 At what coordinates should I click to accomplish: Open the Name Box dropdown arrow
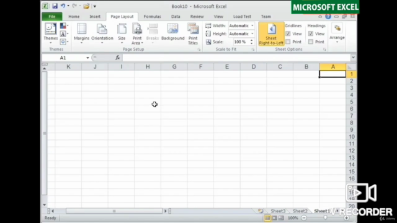[x=87, y=58]
